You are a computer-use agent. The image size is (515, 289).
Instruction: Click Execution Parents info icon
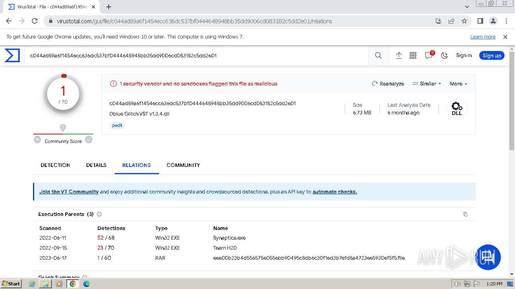[99, 214]
